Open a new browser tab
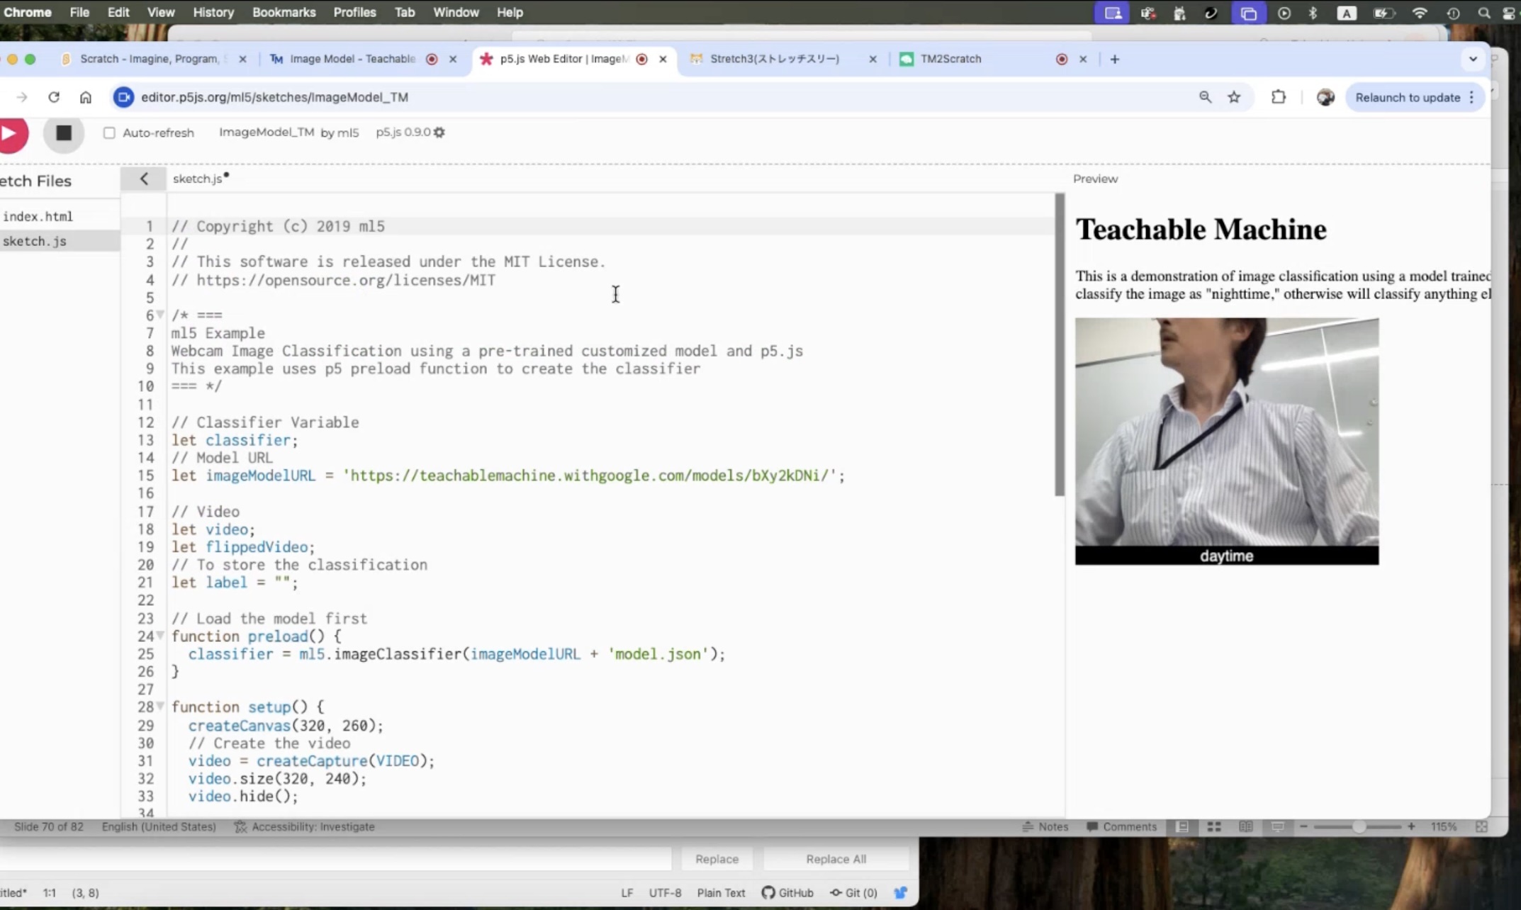Viewport: 1521px width, 910px height. tap(1115, 59)
